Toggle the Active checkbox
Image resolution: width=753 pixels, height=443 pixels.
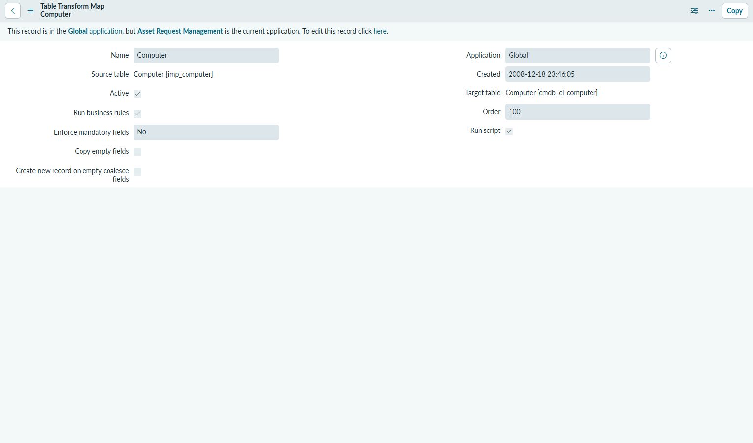click(x=137, y=94)
